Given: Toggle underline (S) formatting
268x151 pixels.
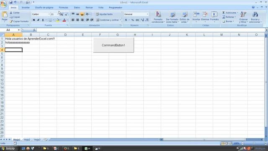Looking at the screenshot, I should tap(43, 20).
